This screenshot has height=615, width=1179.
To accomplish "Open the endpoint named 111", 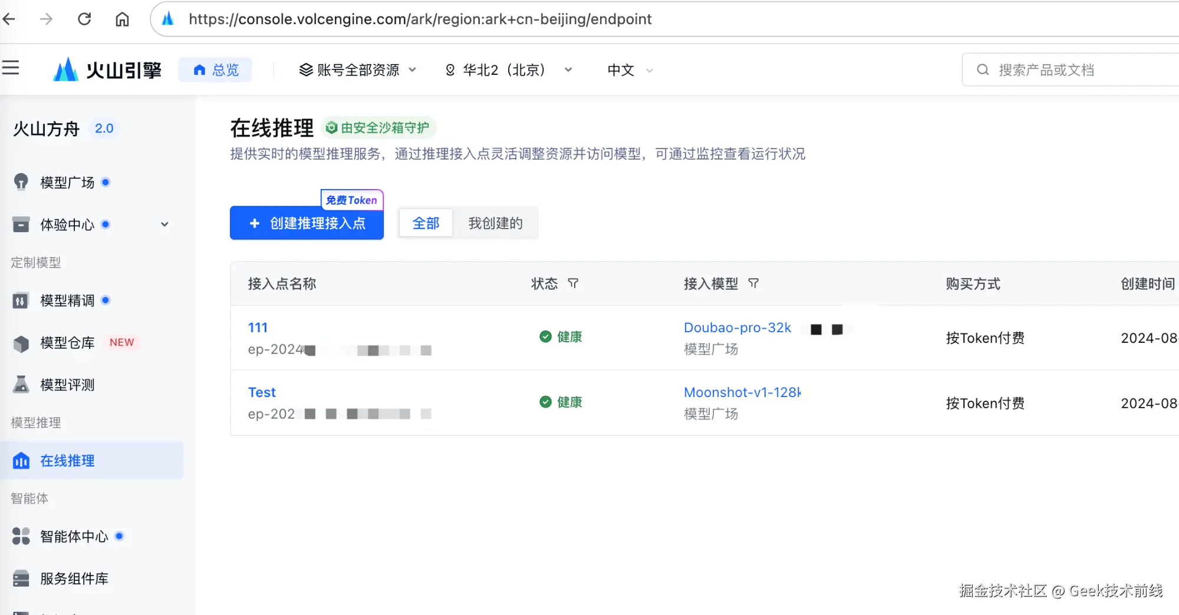I will (x=258, y=328).
